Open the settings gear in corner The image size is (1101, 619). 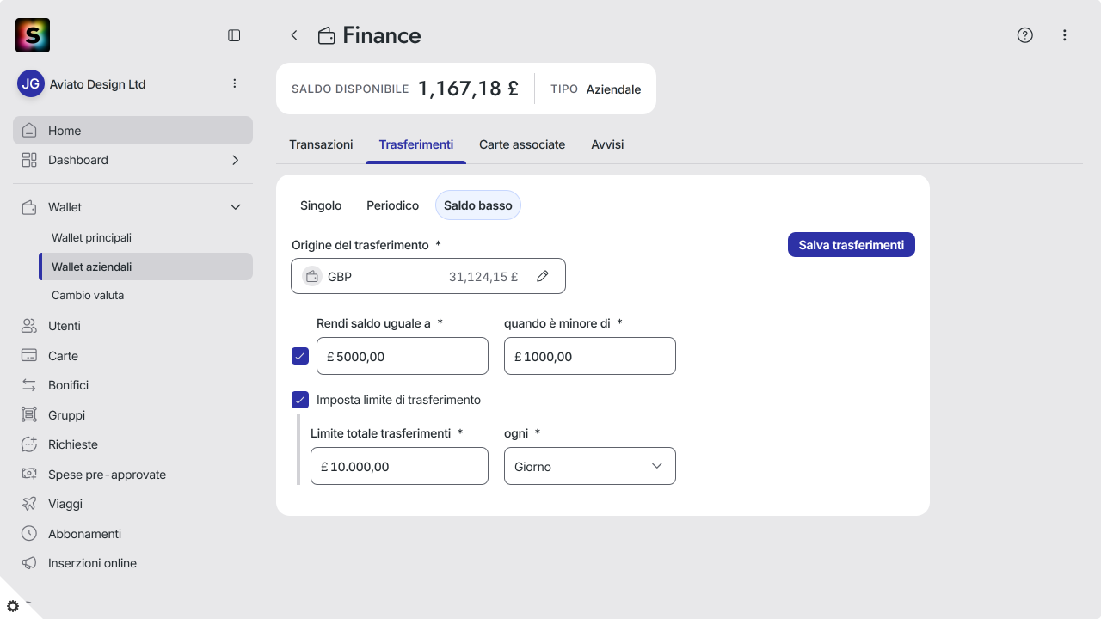tap(13, 606)
